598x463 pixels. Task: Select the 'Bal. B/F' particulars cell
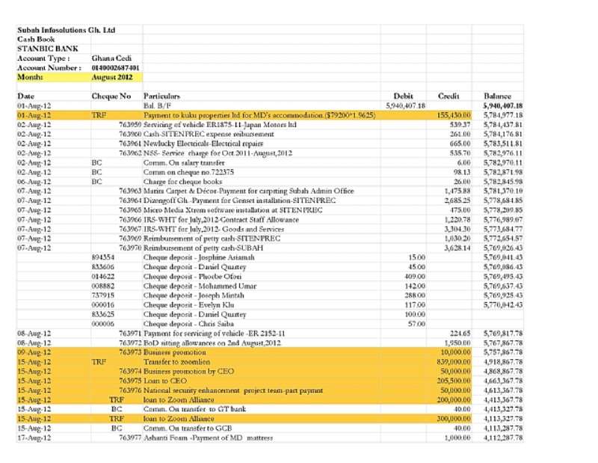[x=157, y=105]
